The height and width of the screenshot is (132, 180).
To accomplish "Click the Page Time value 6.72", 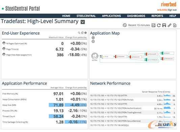I will tap(59, 49).
